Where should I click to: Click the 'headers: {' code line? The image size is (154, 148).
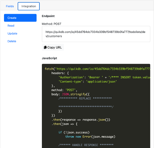click(60, 73)
